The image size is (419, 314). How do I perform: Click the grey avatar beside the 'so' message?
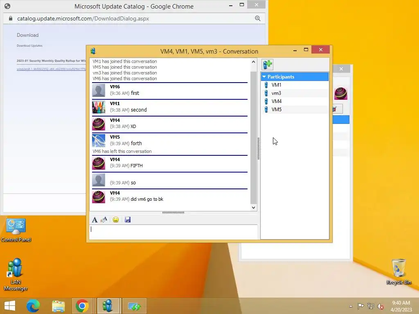[x=99, y=180]
